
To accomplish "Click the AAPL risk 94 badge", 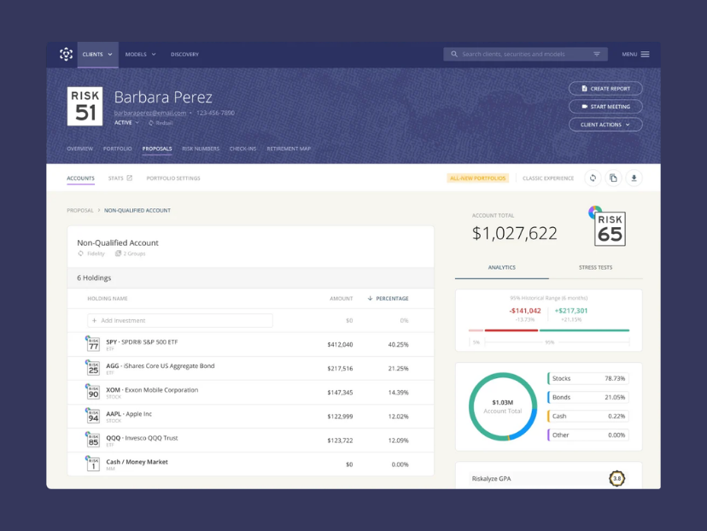I will click(93, 416).
